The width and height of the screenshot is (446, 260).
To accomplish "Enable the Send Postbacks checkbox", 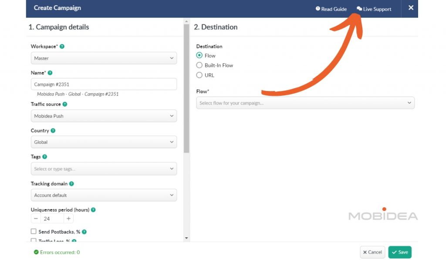I will [x=34, y=231].
